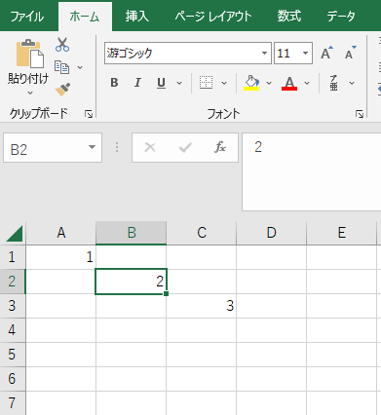The height and width of the screenshot is (415, 381).
Task: Open Font group dialog launcher
Action: (x=360, y=114)
